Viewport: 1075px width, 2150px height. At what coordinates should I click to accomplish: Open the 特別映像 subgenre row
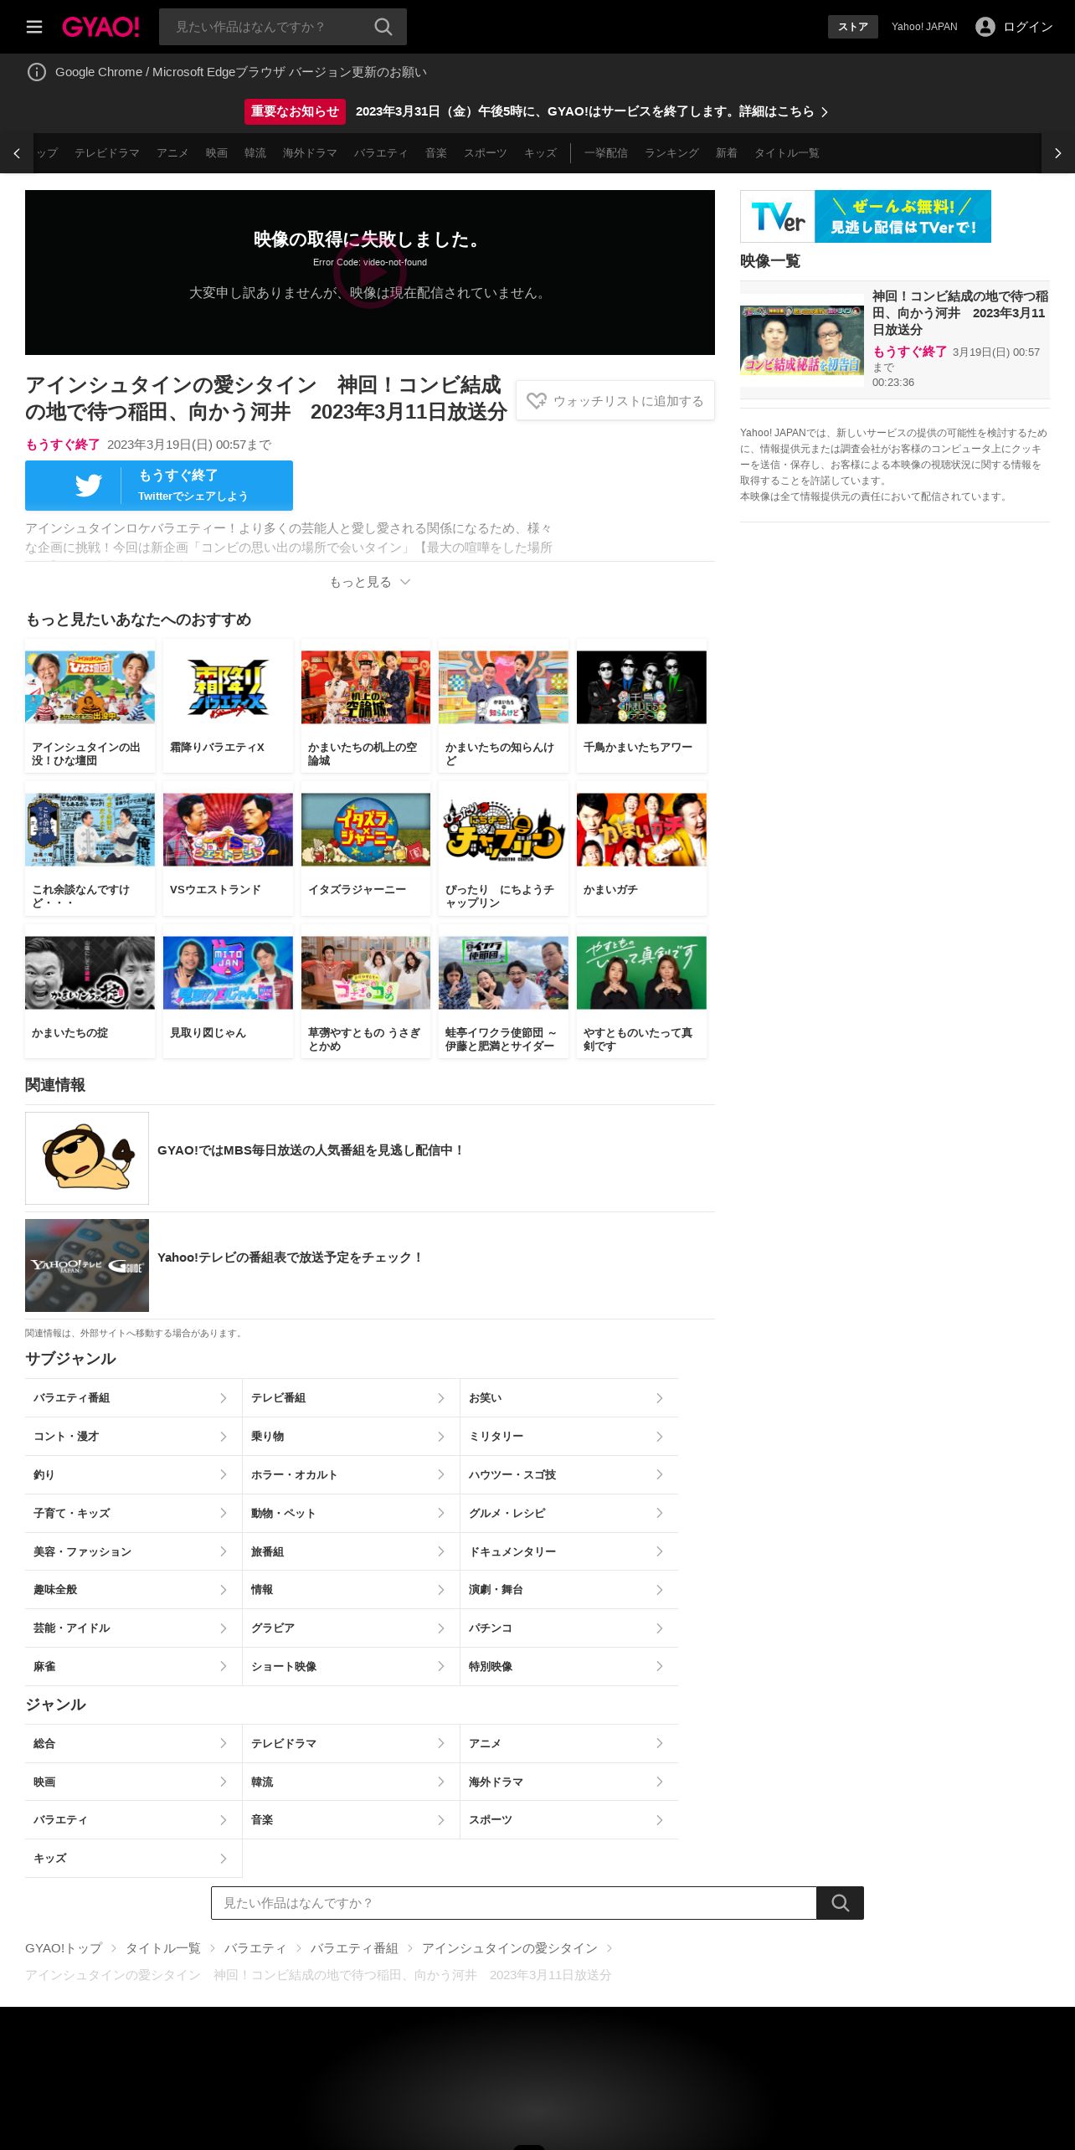[569, 1667]
